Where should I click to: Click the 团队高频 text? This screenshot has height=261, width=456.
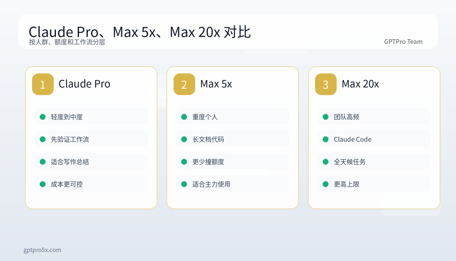[x=347, y=117]
